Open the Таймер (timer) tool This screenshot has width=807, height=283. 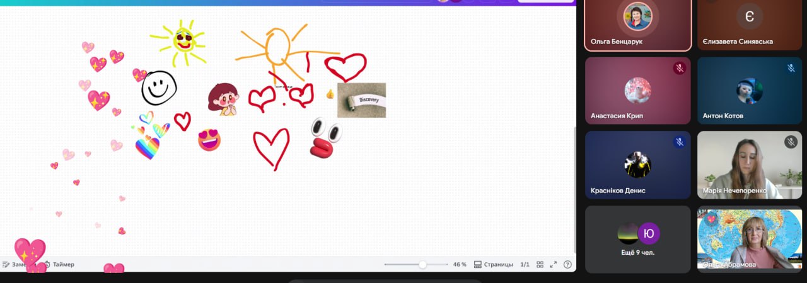point(59,264)
